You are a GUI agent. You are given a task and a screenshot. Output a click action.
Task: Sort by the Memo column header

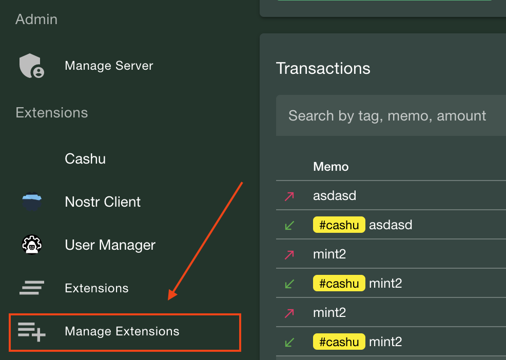331,167
